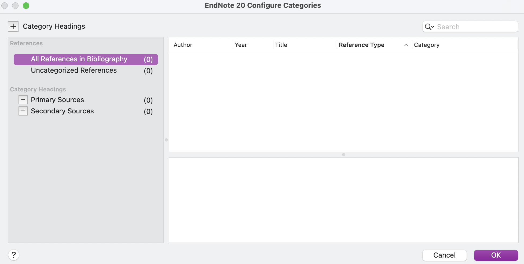Click the minus icon beside Secondary Sources

23,111
